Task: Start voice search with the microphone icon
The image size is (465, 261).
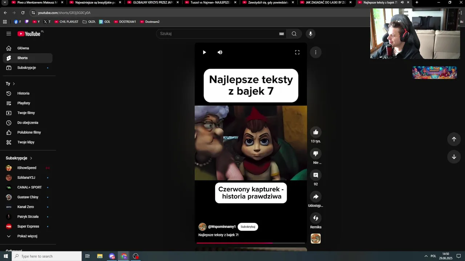Action: pos(310,34)
